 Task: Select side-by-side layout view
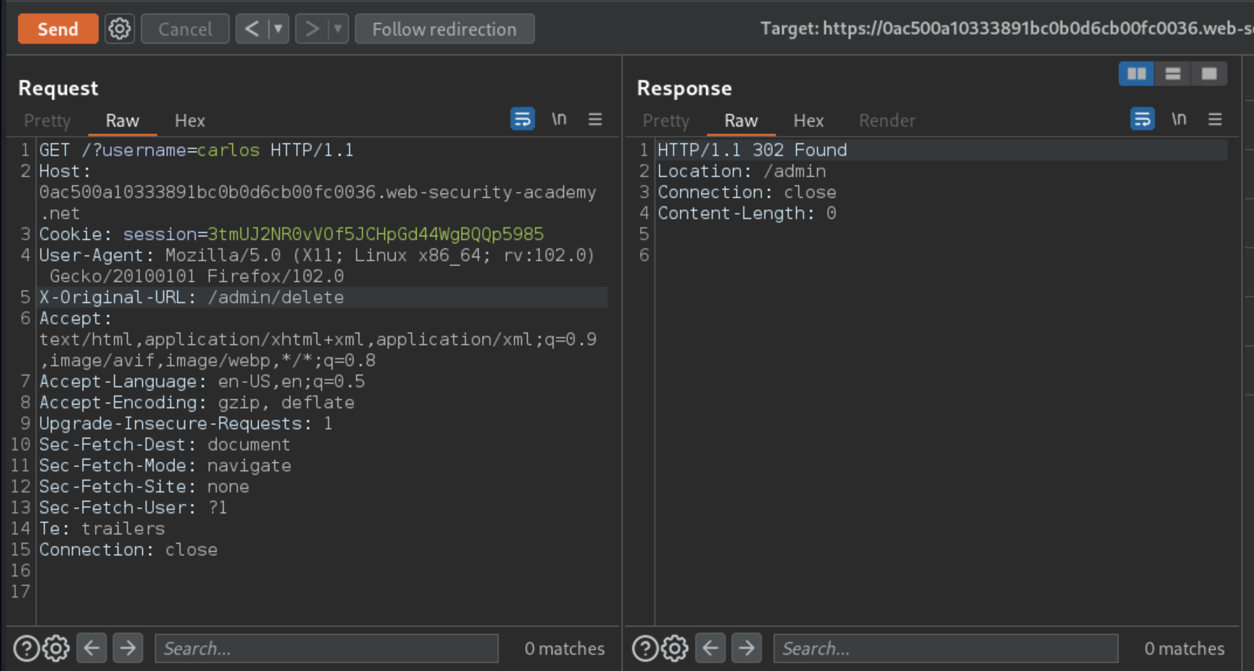pos(1136,74)
